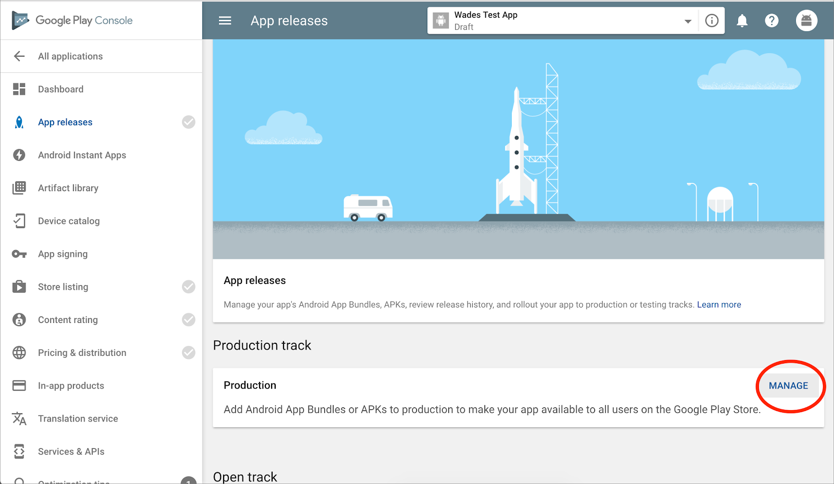Click the rocket launch banner illustration
The height and width of the screenshot is (484, 834).
click(518, 150)
